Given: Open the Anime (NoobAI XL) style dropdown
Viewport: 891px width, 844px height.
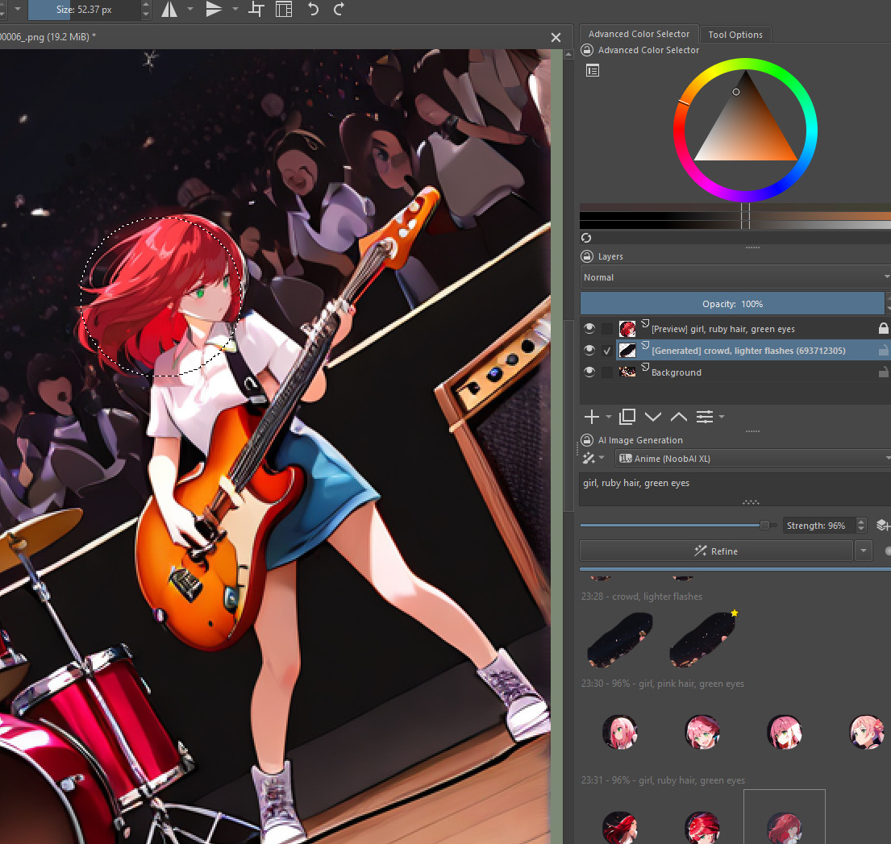Looking at the screenshot, I should [x=752, y=459].
